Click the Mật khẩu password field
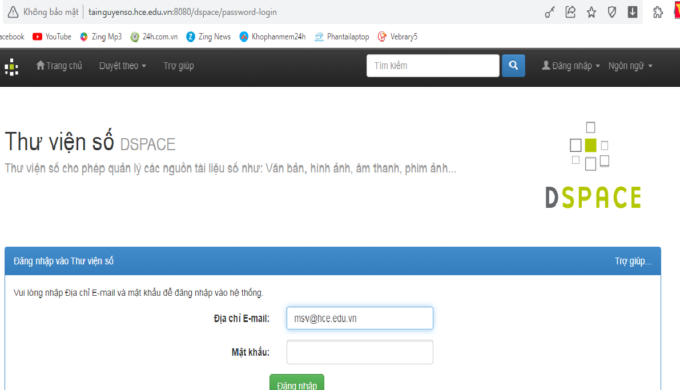Viewport: 680px width, 390px height. (x=360, y=352)
